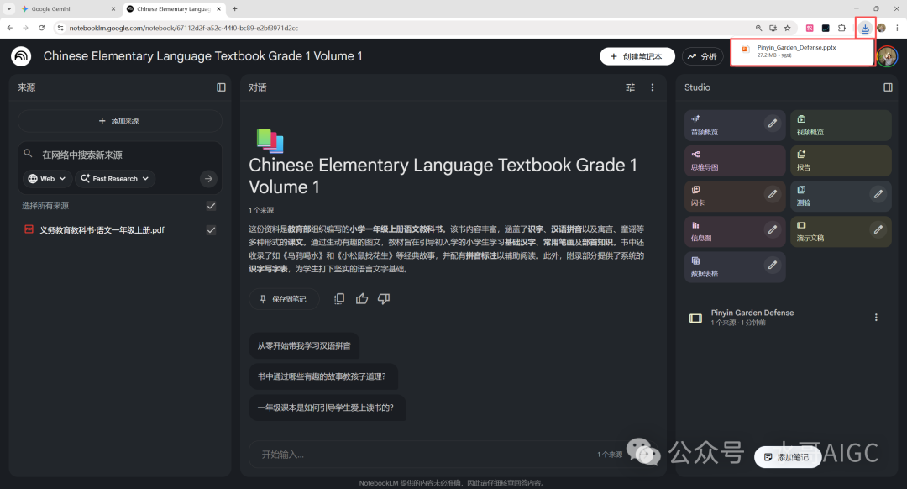This screenshot has height=489, width=907.
Task: Collapse the 来源 sources panel
Action: coord(221,87)
